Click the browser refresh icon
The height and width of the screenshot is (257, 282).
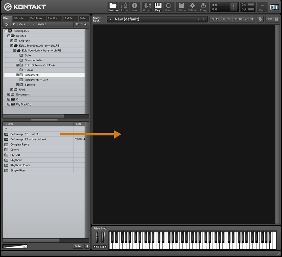pyautogui.click(x=6, y=24)
